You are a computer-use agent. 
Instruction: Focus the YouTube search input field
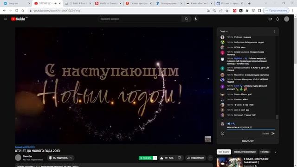[x=140, y=19]
